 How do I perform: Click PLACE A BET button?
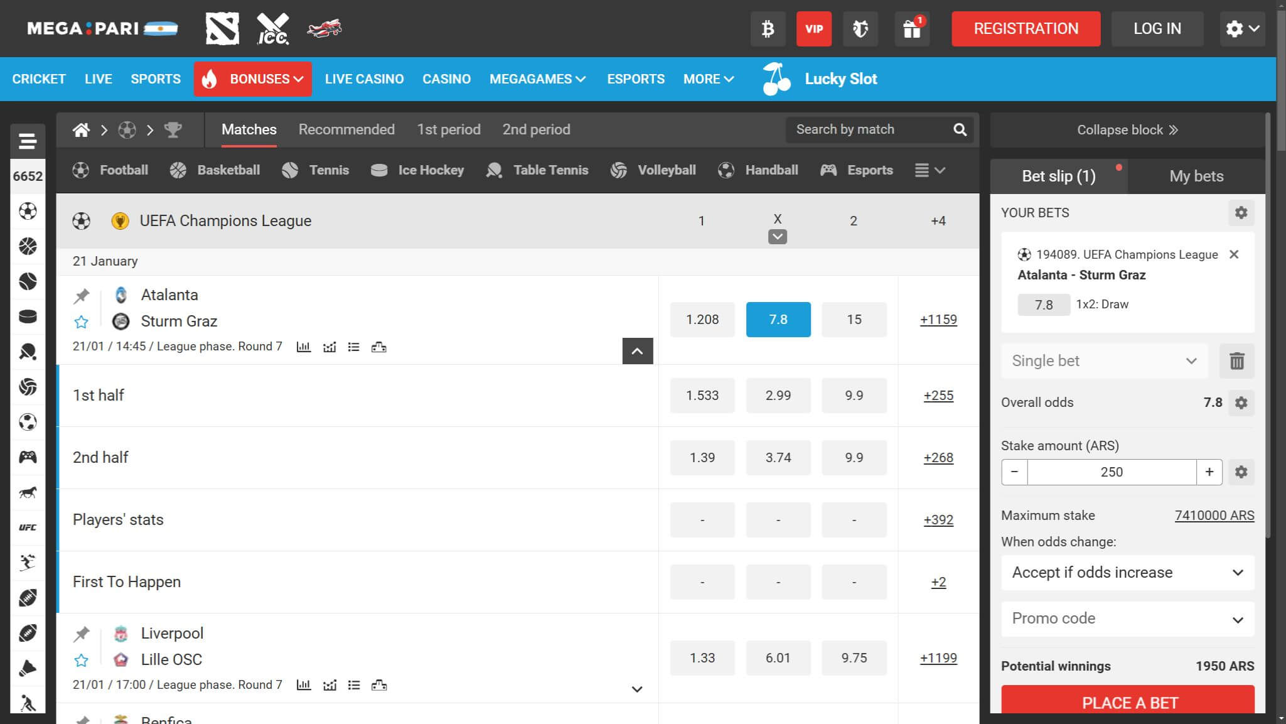(1127, 700)
